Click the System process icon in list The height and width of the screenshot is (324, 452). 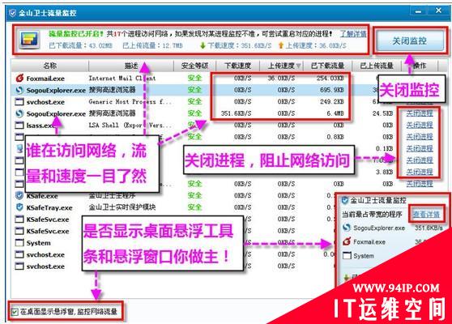pyautogui.click(x=19, y=243)
